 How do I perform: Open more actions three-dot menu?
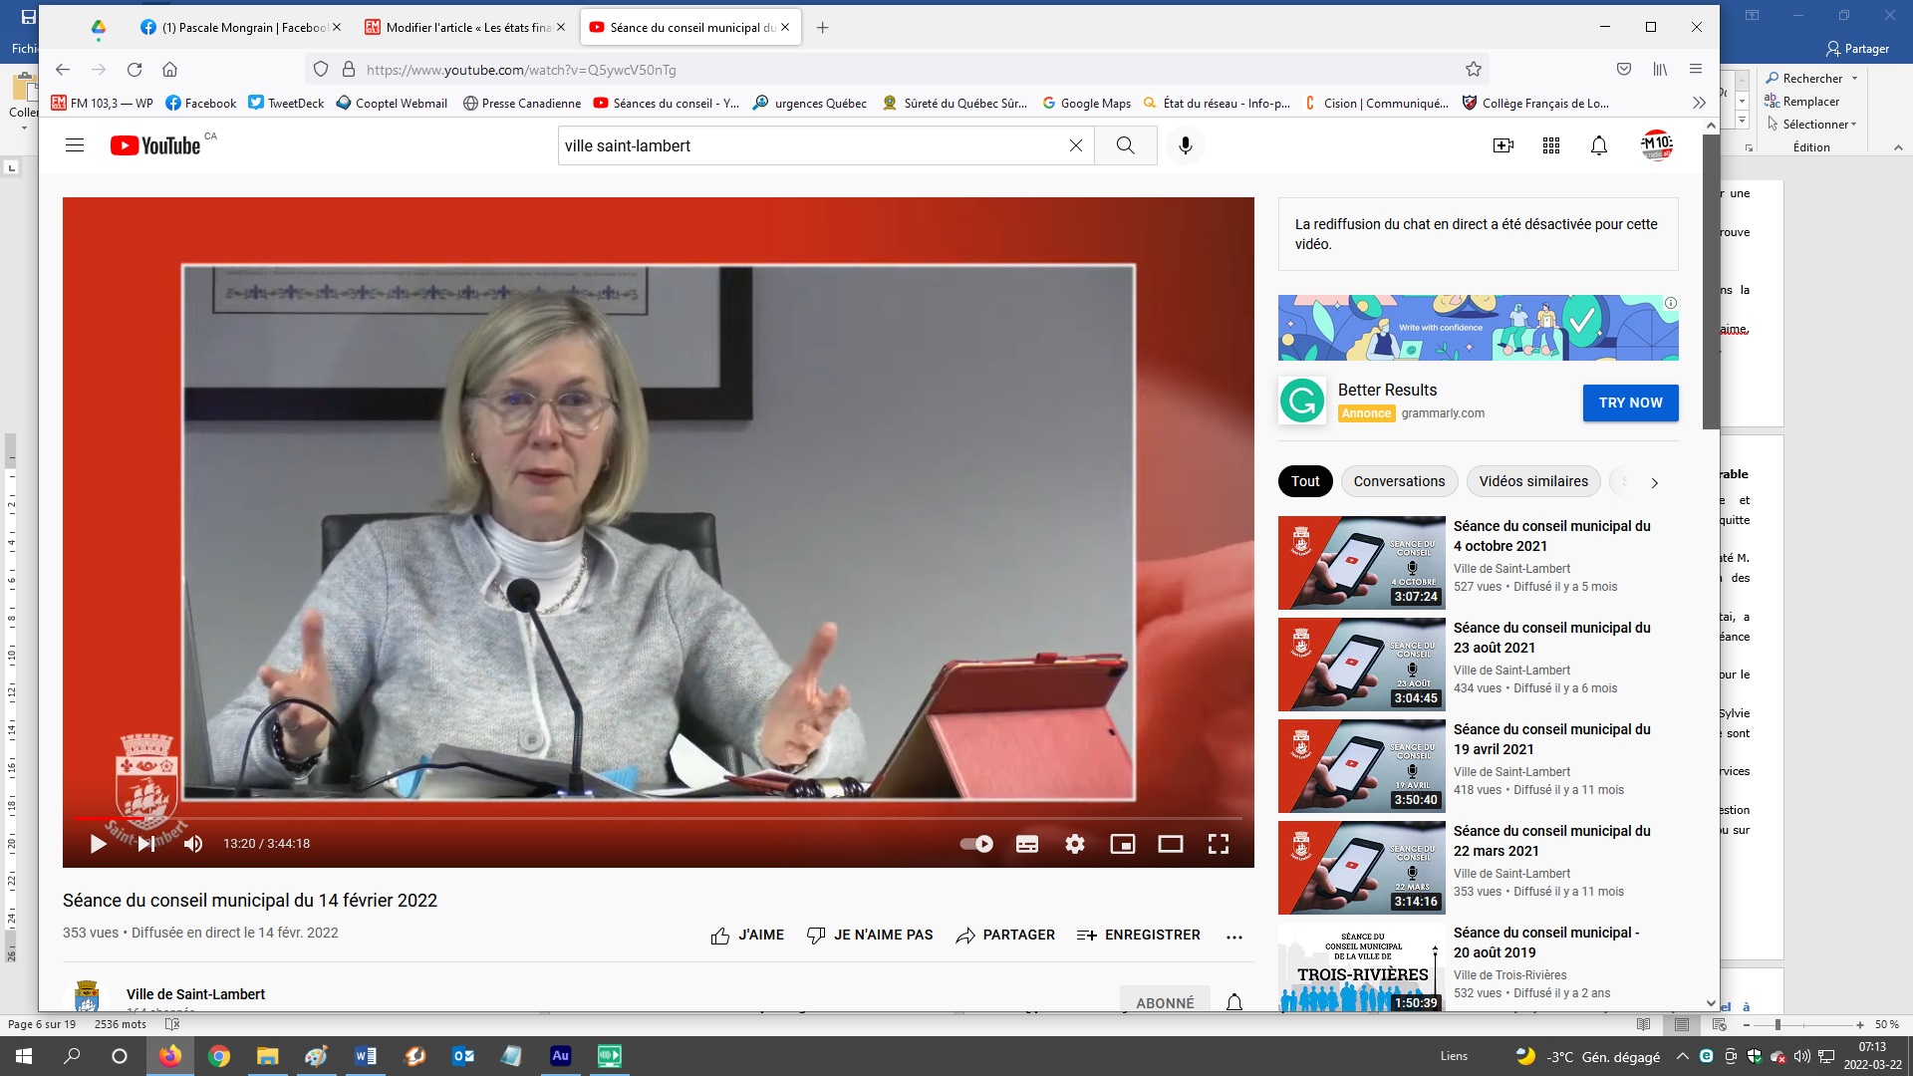pos(1233,936)
